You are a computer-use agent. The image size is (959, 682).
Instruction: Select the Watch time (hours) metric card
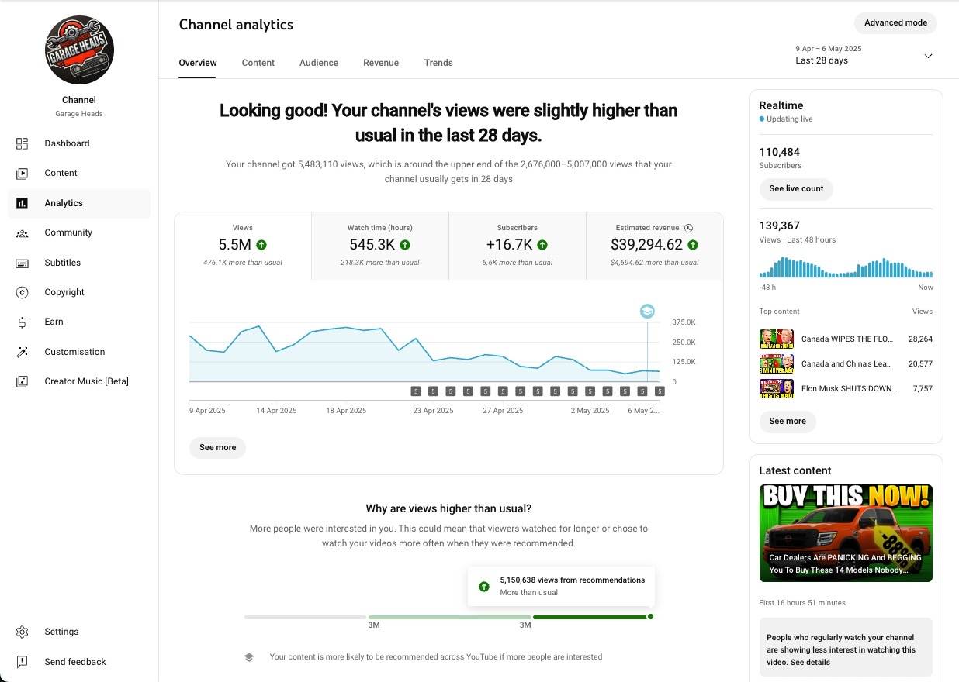380,246
